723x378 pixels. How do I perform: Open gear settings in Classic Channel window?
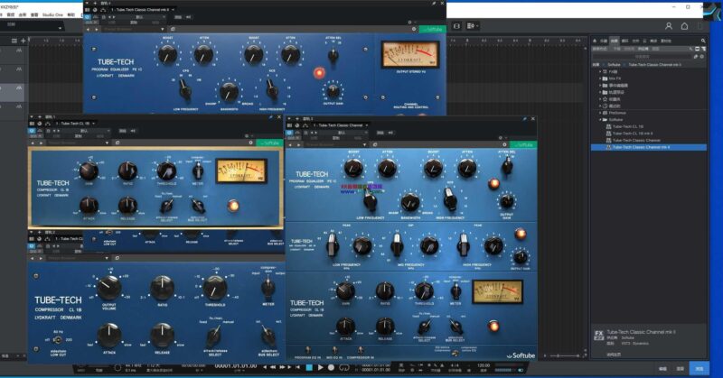pos(504,144)
